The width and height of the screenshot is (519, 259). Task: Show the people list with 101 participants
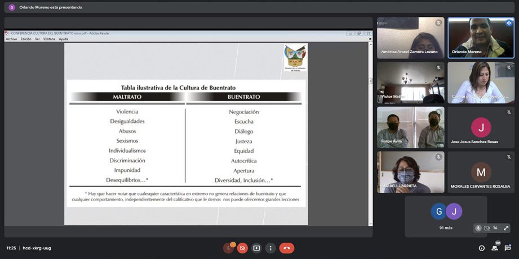point(495,247)
